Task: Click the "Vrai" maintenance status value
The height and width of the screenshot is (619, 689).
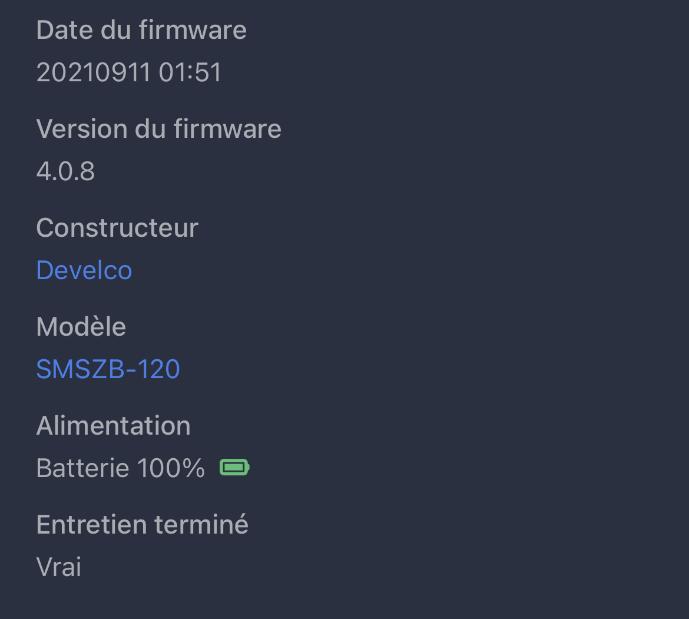Action: (x=59, y=567)
